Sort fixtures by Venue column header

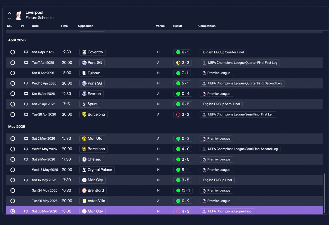(x=160, y=26)
